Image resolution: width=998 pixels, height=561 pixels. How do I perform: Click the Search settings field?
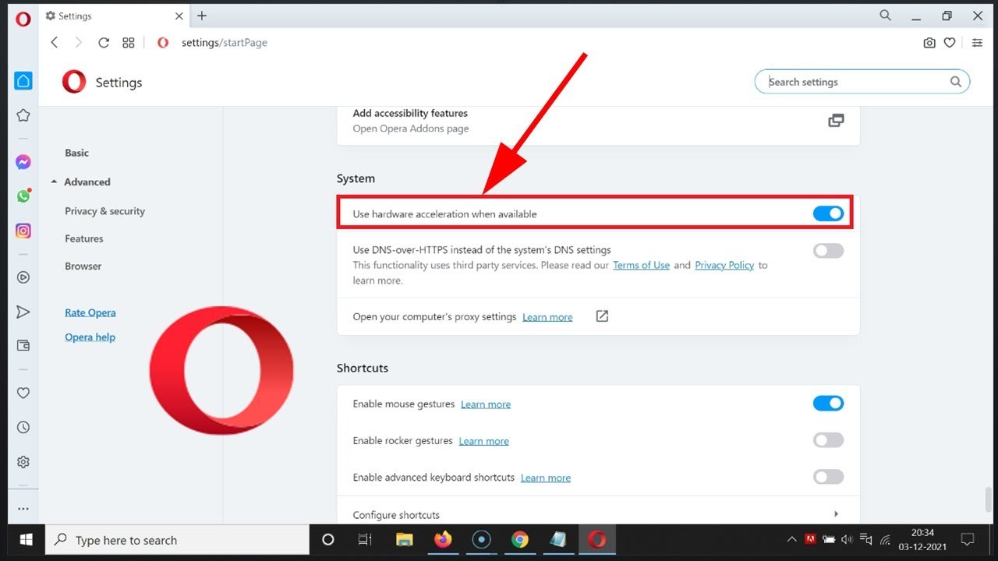click(x=856, y=82)
